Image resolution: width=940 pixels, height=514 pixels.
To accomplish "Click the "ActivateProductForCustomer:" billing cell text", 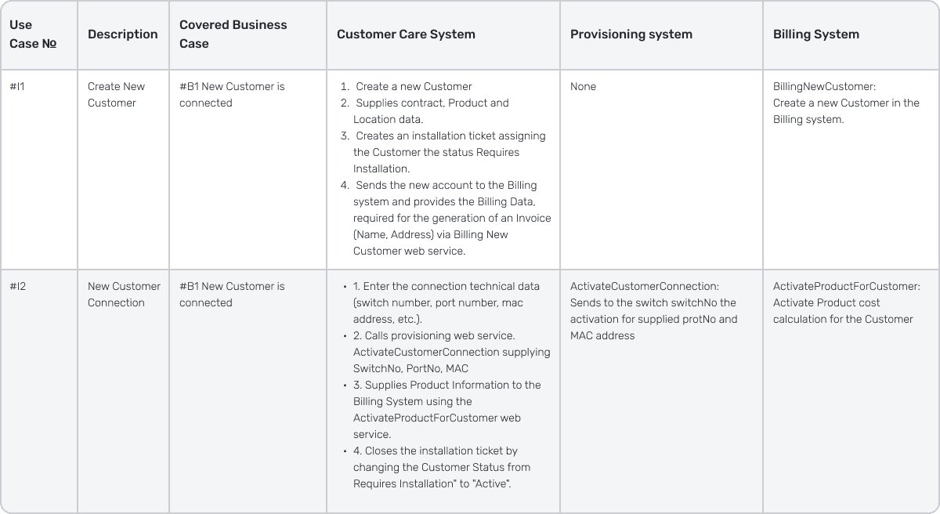I will (x=847, y=287).
